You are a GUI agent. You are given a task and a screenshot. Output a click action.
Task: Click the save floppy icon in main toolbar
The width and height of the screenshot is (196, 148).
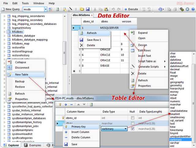[88, 9]
